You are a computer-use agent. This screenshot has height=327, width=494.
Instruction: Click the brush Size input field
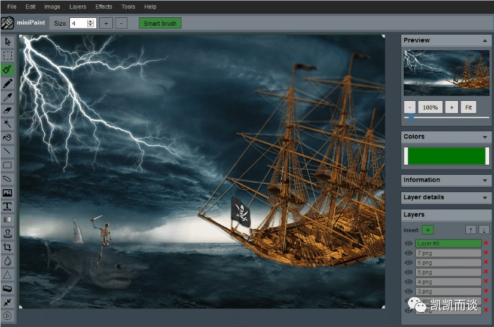pyautogui.click(x=78, y=23)
